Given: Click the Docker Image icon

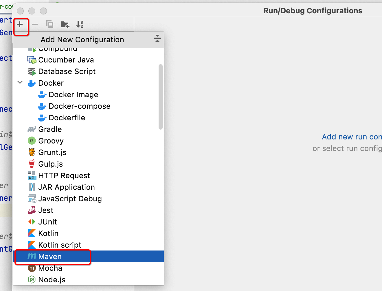Looking at the screenshot, I should [x=42, y=95].
